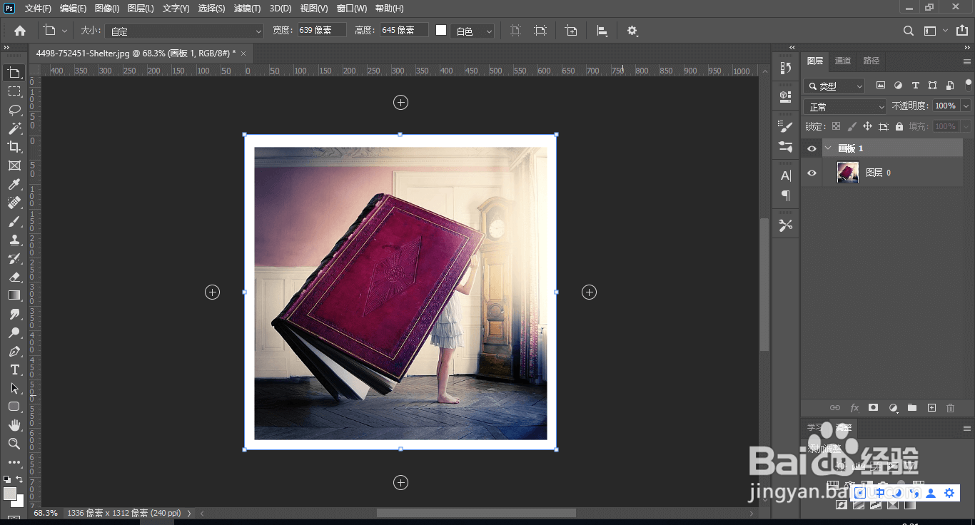
Task: Open the 文件(F) menu
Action: [x=38, y=9]
